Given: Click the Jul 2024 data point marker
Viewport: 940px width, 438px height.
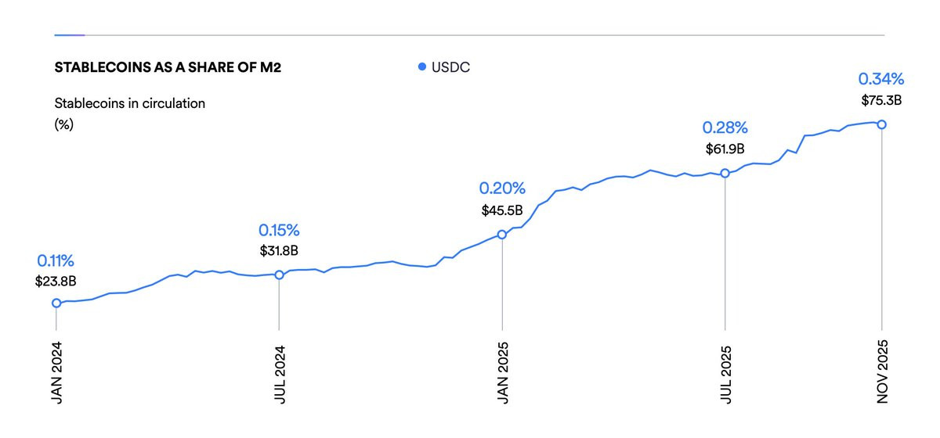Looking at the screenshot, I should [279, 275].
